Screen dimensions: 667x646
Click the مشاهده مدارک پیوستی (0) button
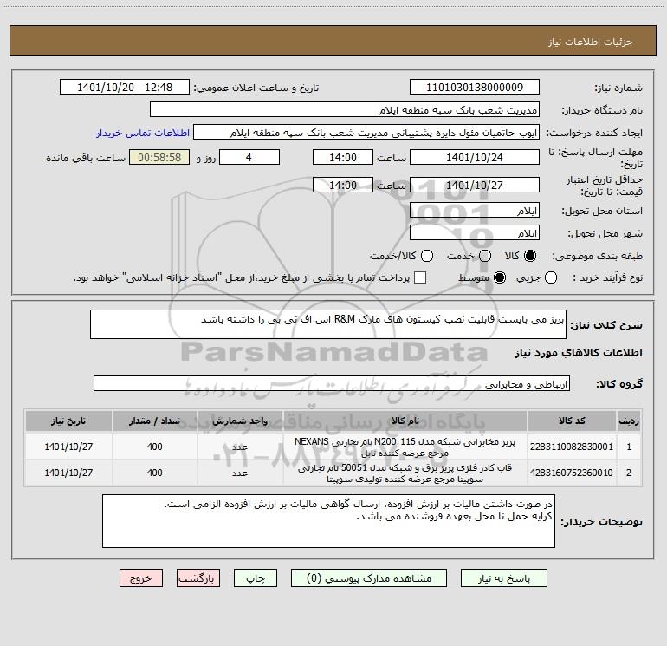point(369,578)
